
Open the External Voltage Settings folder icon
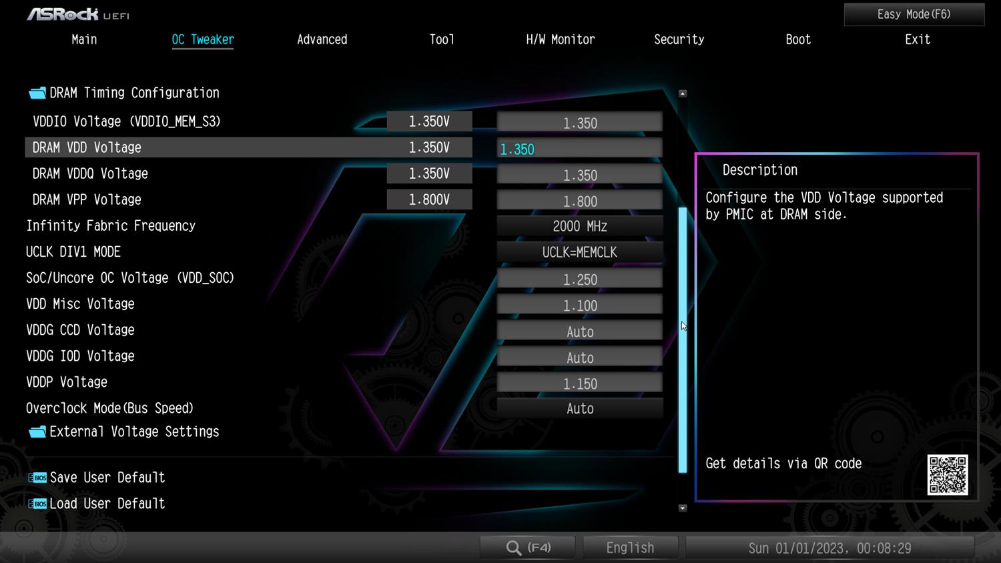point(37,432)
